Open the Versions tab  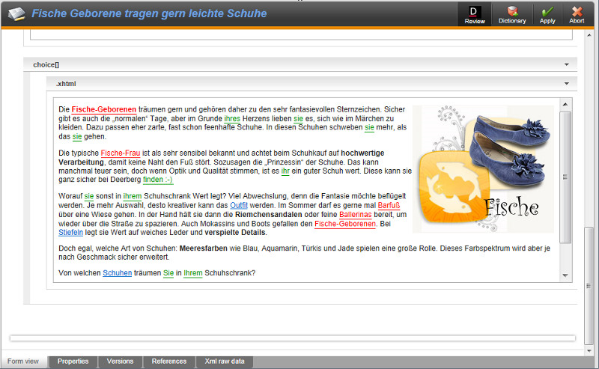pyautogui.click(x=120, y=362)
